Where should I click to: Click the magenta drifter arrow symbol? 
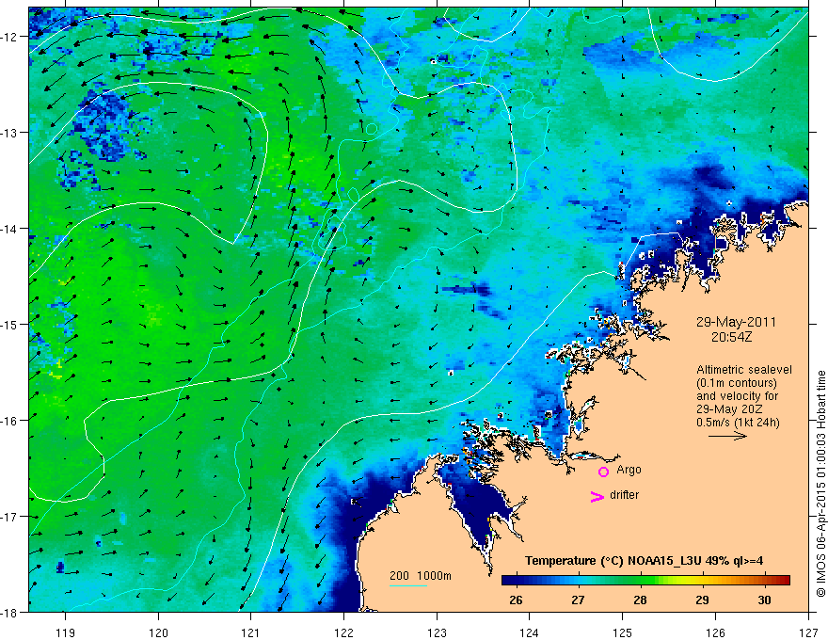597,496
